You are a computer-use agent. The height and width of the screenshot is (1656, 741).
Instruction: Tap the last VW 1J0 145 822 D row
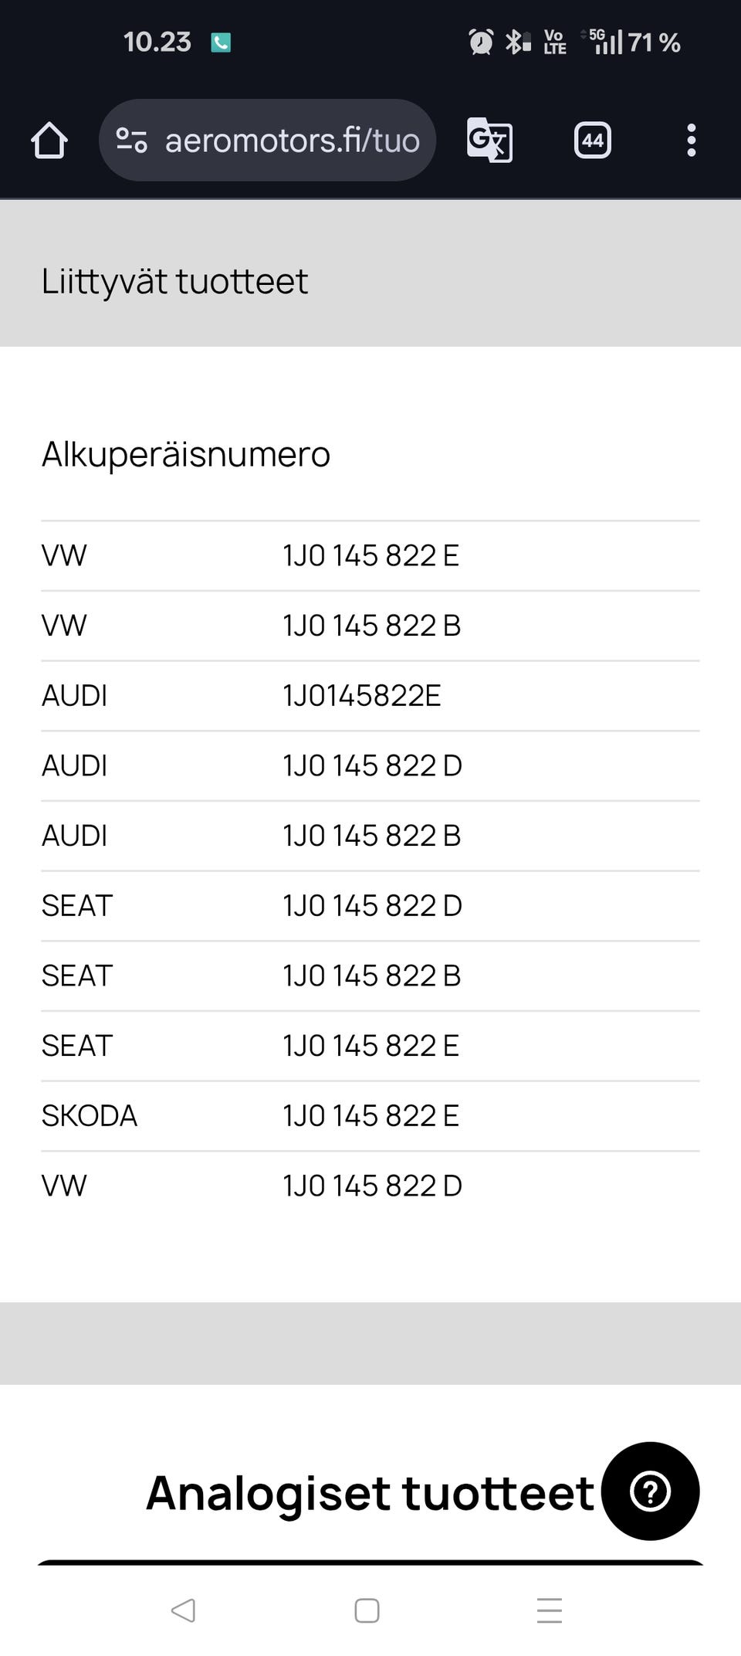pyautogui.click(x=370, y=1186)
